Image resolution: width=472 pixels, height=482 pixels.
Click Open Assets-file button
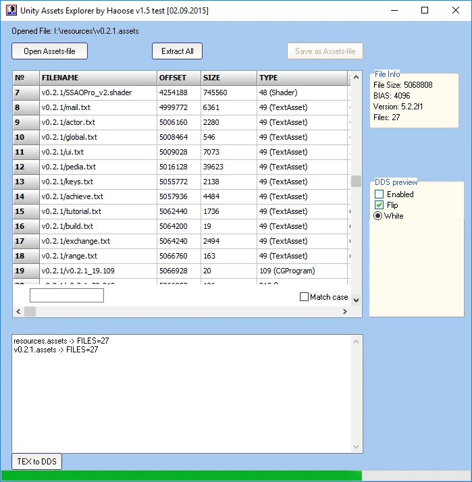(x=49, y=51)
